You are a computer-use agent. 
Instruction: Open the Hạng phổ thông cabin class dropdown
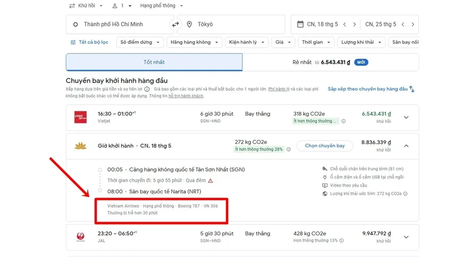(x=161, y=6)
